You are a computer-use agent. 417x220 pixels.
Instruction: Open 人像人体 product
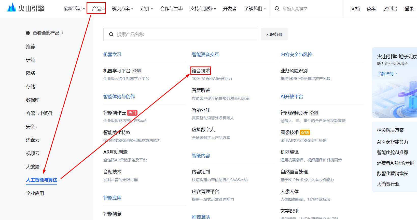(289, 191)
